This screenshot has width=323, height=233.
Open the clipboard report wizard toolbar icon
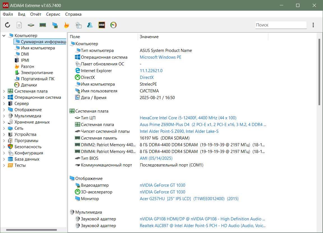tap(78, 25)
